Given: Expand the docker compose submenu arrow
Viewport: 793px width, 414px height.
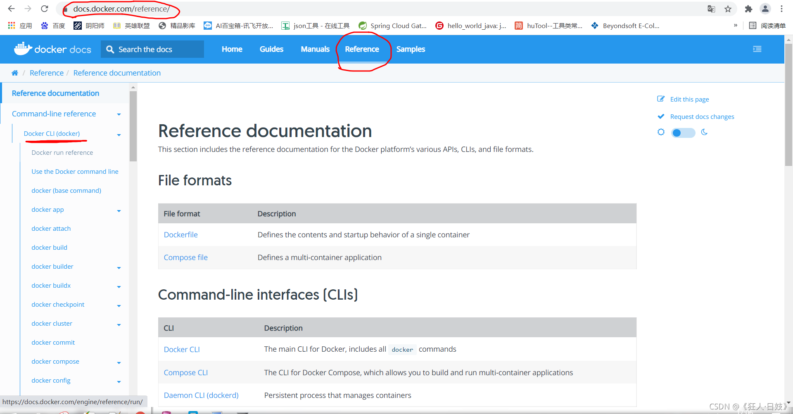Looking at the screenshot, I should pyautogui.click(x=119, y=363).
